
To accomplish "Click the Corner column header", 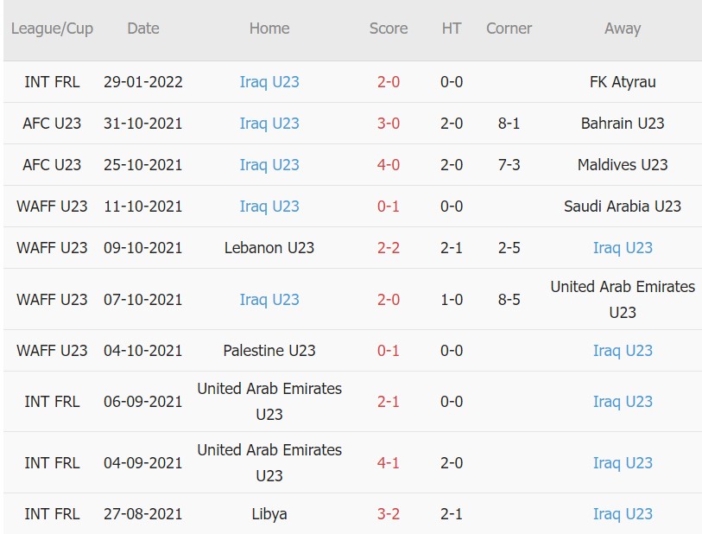I will tap(509, 29).
